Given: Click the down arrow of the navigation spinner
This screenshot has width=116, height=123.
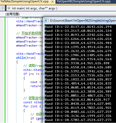Looking at the screenshot, I should coord(3,9).
